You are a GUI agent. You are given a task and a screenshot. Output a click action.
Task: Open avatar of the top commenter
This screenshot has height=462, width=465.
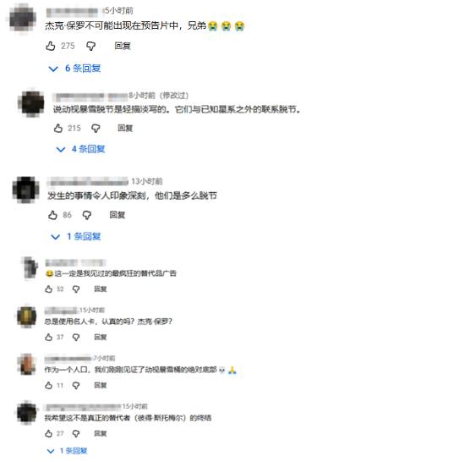pyautogui.click(x=23, y=18)
